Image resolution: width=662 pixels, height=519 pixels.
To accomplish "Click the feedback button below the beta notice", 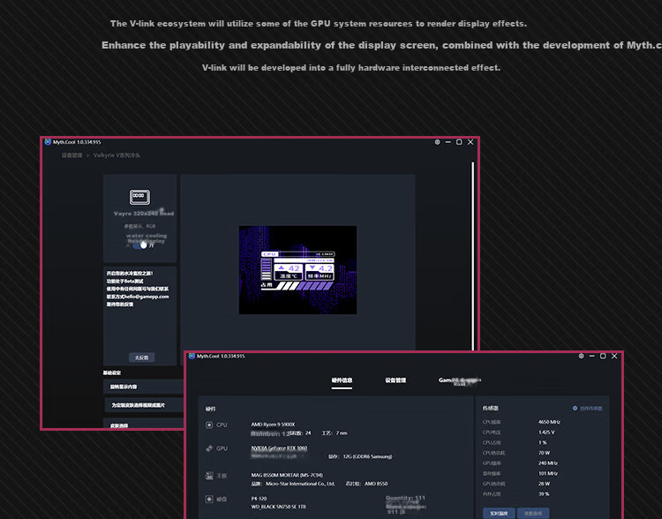I will click(141, 357).
